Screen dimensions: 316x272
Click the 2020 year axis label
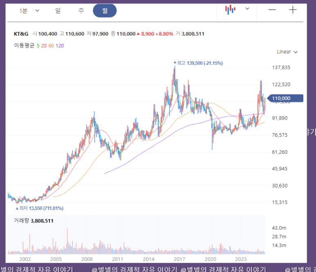210,259
